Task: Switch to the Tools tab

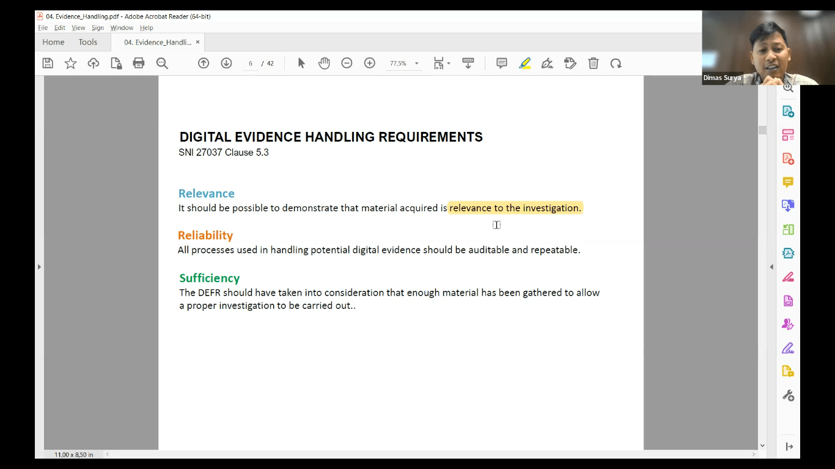Action: pos(87,42)
